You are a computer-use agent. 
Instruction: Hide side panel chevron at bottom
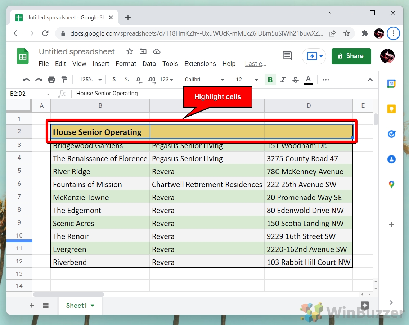(x=391, y=303)
